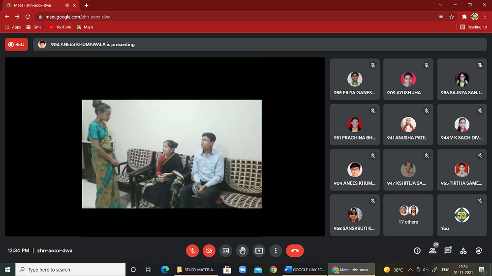
Task: Open a new browser tab
Action: point(87,5)
